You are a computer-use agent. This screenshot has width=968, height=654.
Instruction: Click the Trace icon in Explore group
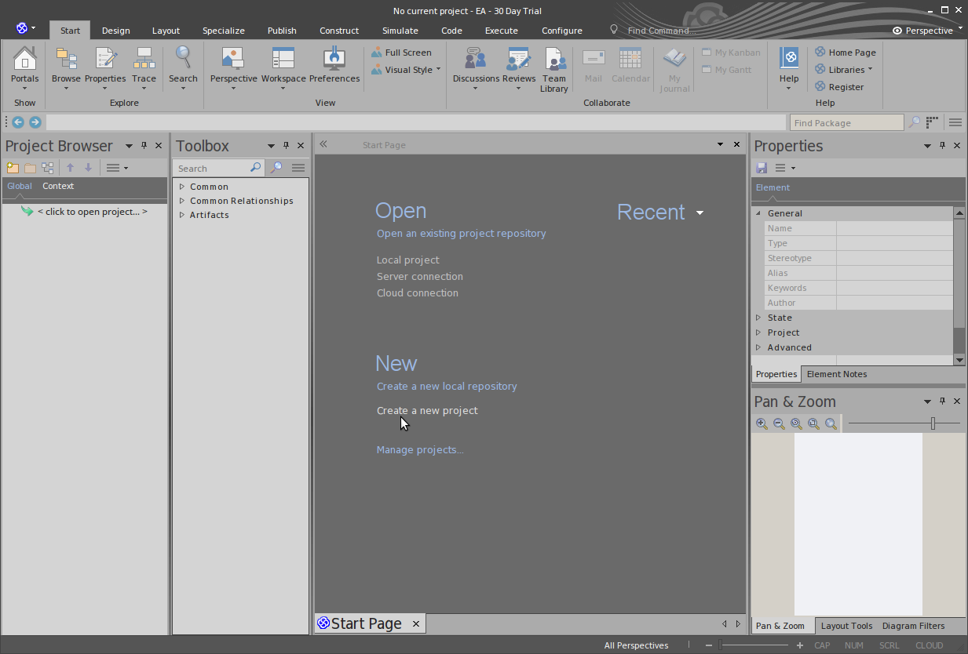click(144, 60)
